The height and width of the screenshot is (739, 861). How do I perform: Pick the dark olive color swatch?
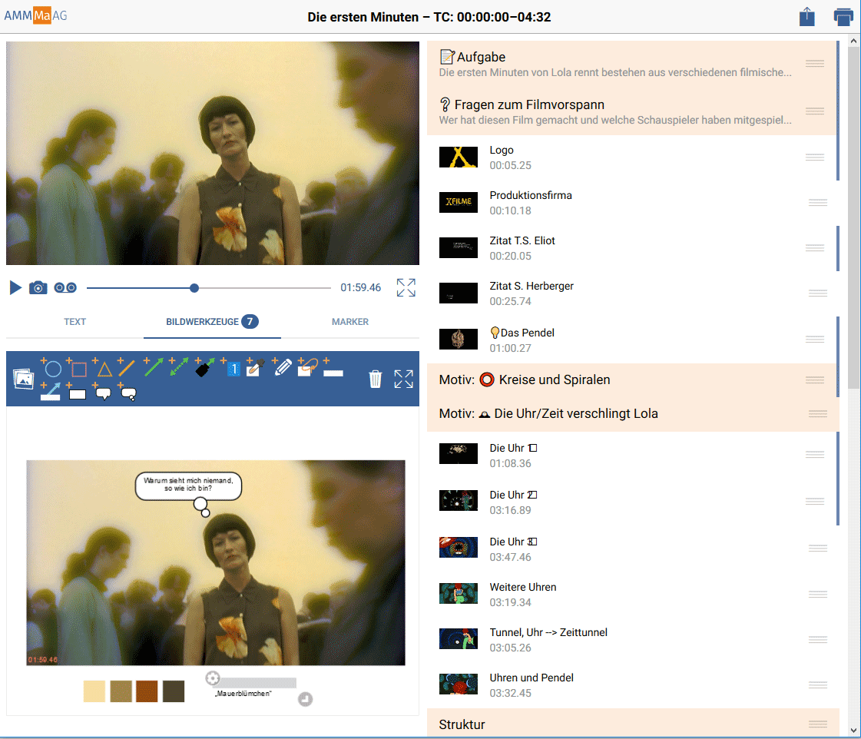(174, 691)
